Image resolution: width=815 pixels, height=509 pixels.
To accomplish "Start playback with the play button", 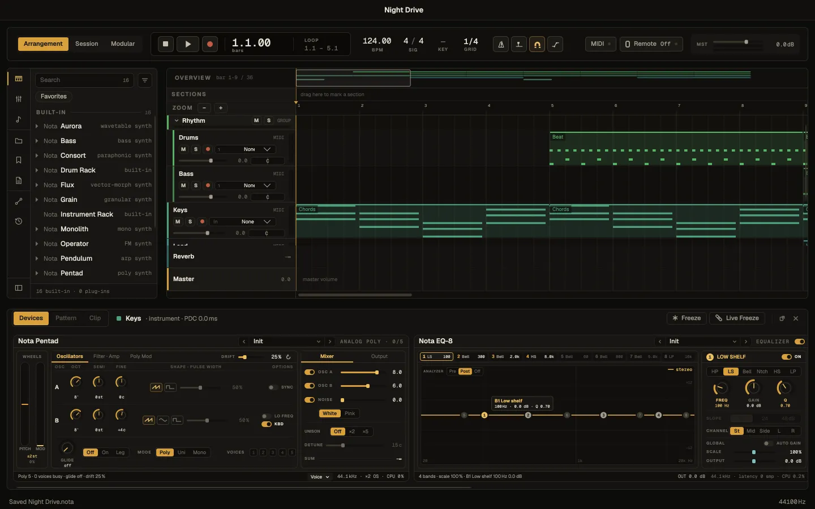I will tap(188, 44).
